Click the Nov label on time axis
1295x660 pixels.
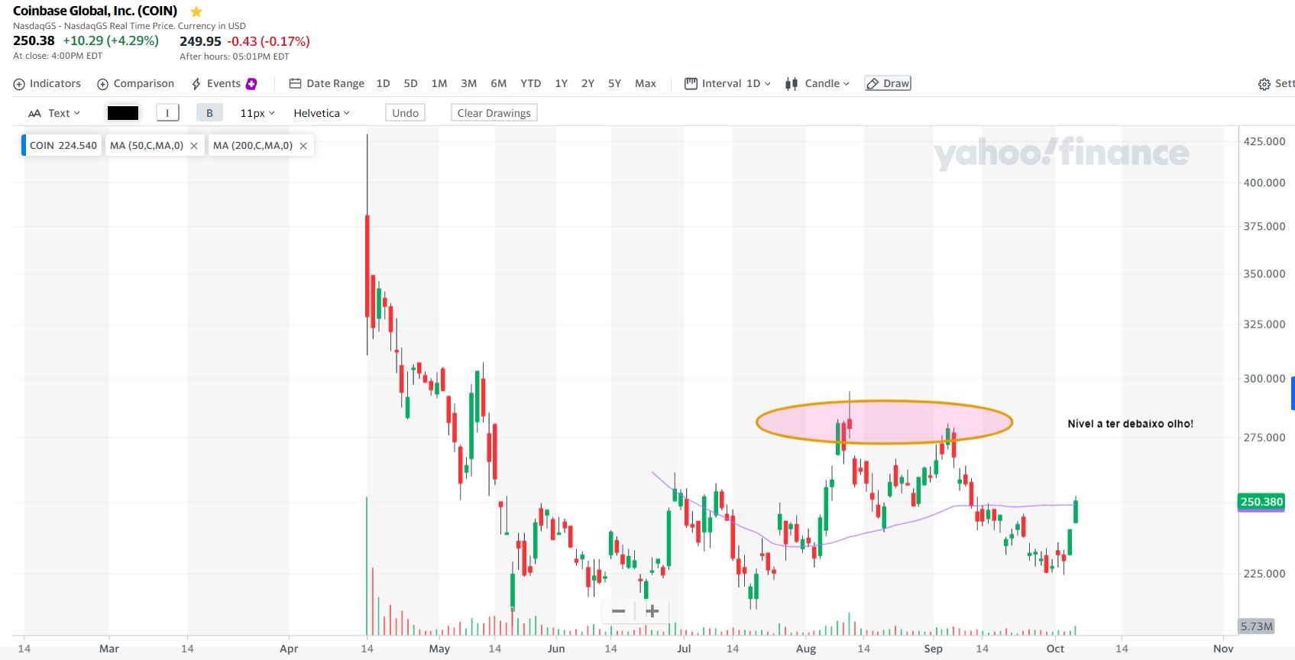1223,649
